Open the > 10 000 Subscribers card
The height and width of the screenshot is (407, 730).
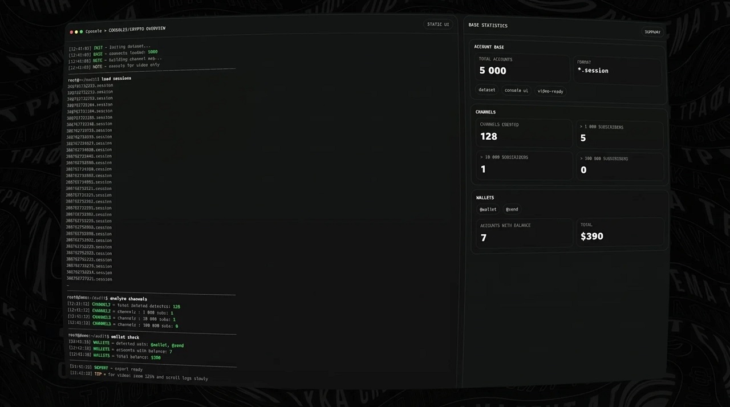(x=524, y=165)
